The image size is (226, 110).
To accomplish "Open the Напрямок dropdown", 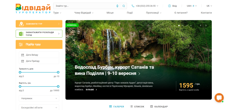I will coord(39,99).
